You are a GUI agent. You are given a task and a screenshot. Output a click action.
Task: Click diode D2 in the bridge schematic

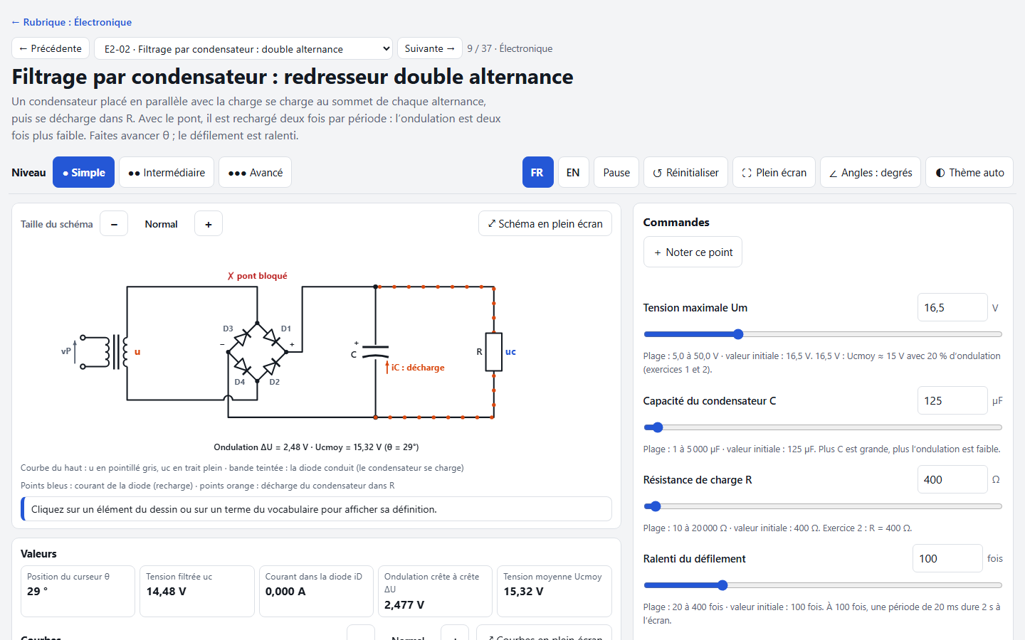click(271, 367)
